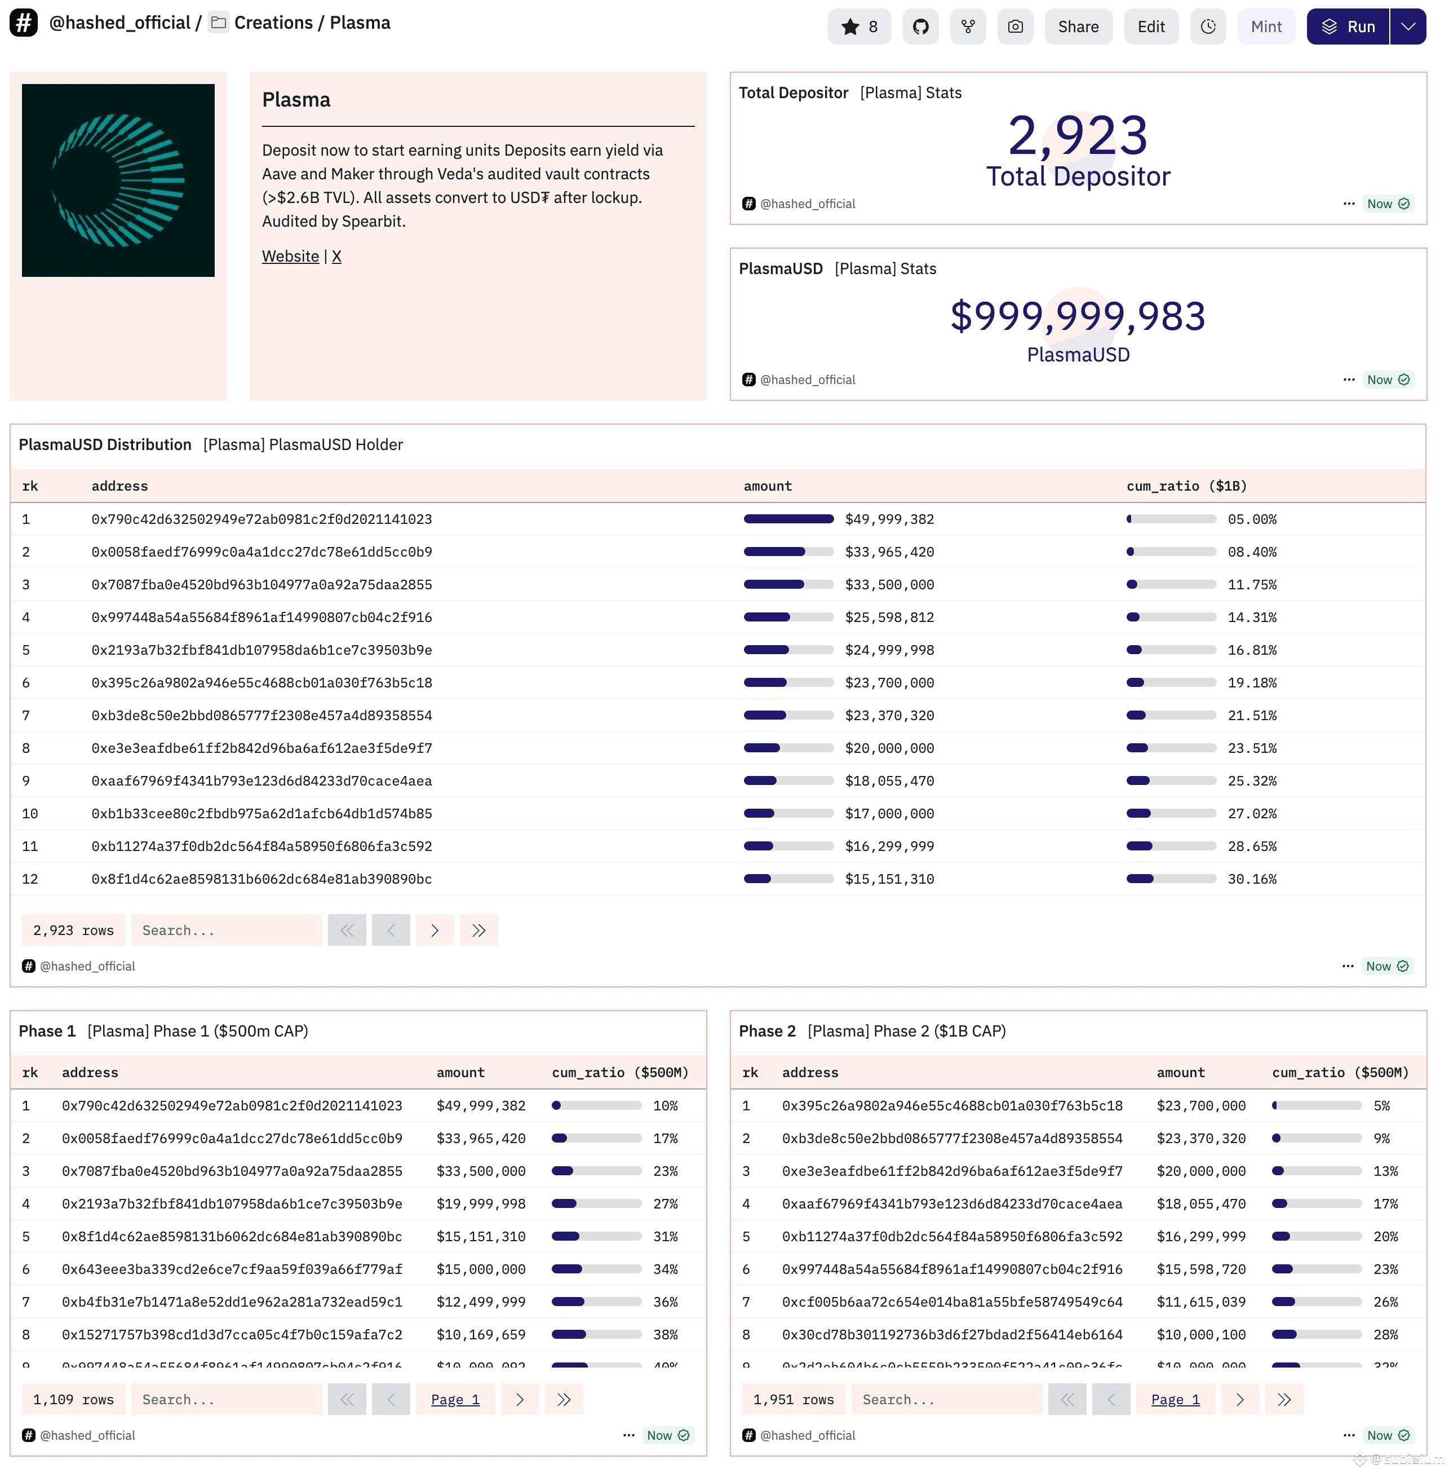Click the rk column header in Phase 1

click(x=30, y=1073)
